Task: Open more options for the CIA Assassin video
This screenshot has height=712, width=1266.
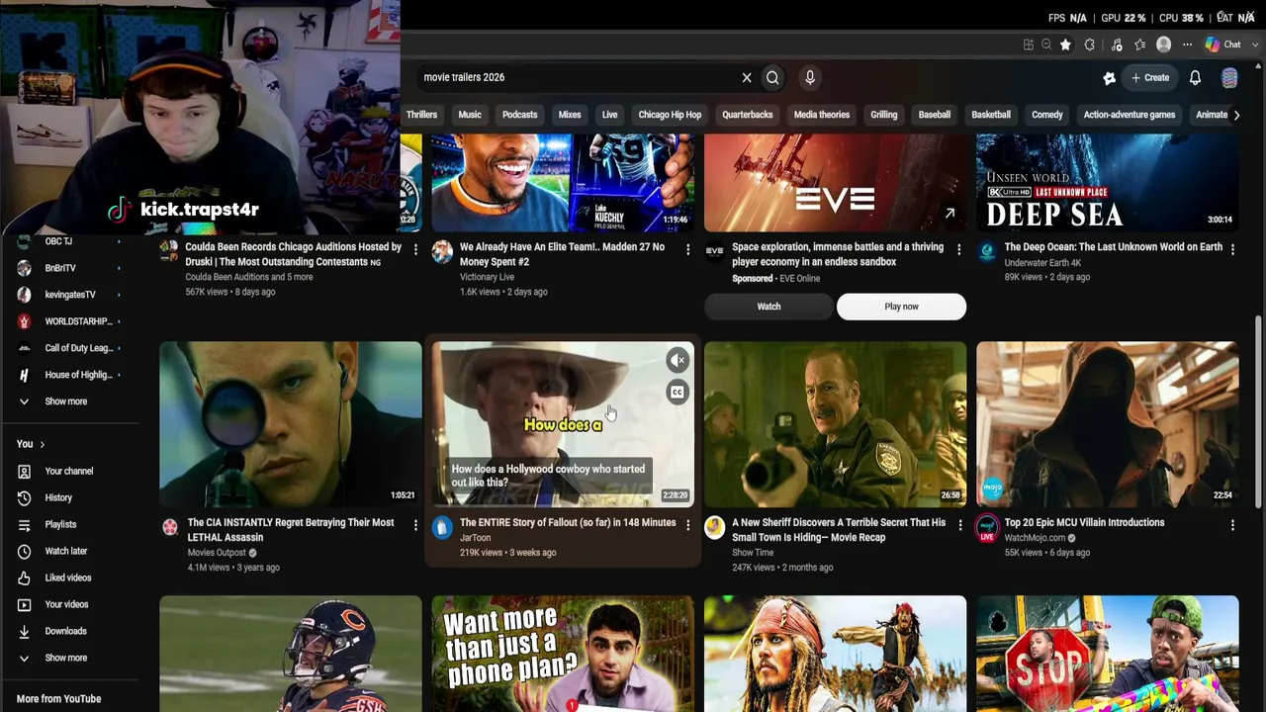Action: point(415,525)
